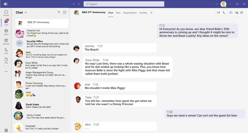Switch to the Files tab
Viewport: 248px width, 133px height.
click(x=118, y=12)
